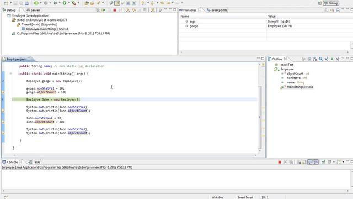Switch to the Tasks tab

pos(35,162)
